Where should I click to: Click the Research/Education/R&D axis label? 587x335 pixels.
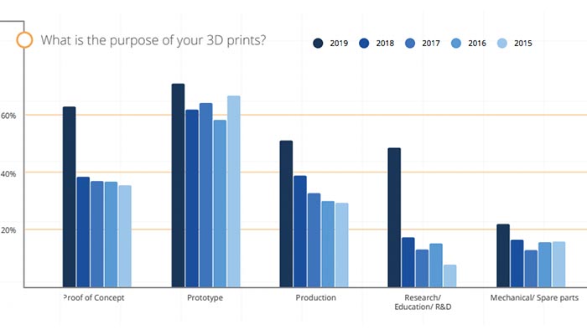pos(423,302)
